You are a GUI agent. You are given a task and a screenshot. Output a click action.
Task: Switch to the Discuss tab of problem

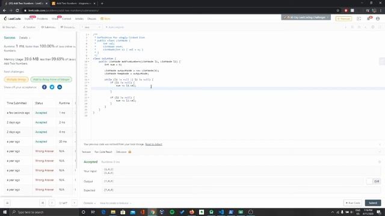[x=68, y=27]
